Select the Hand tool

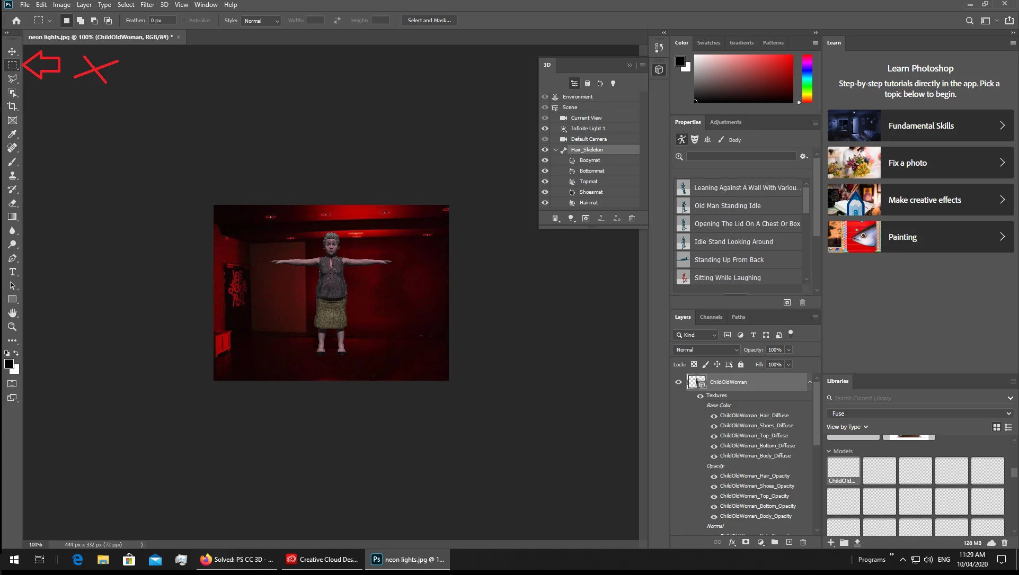pyautogui.click(x=12, y=313)
